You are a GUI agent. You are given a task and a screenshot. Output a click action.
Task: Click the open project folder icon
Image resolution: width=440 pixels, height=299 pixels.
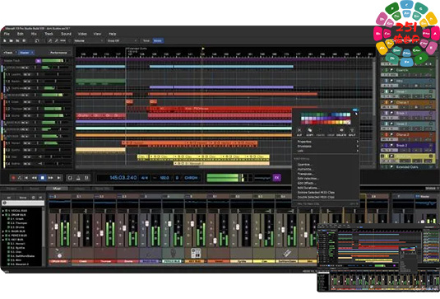click(12, 40)
